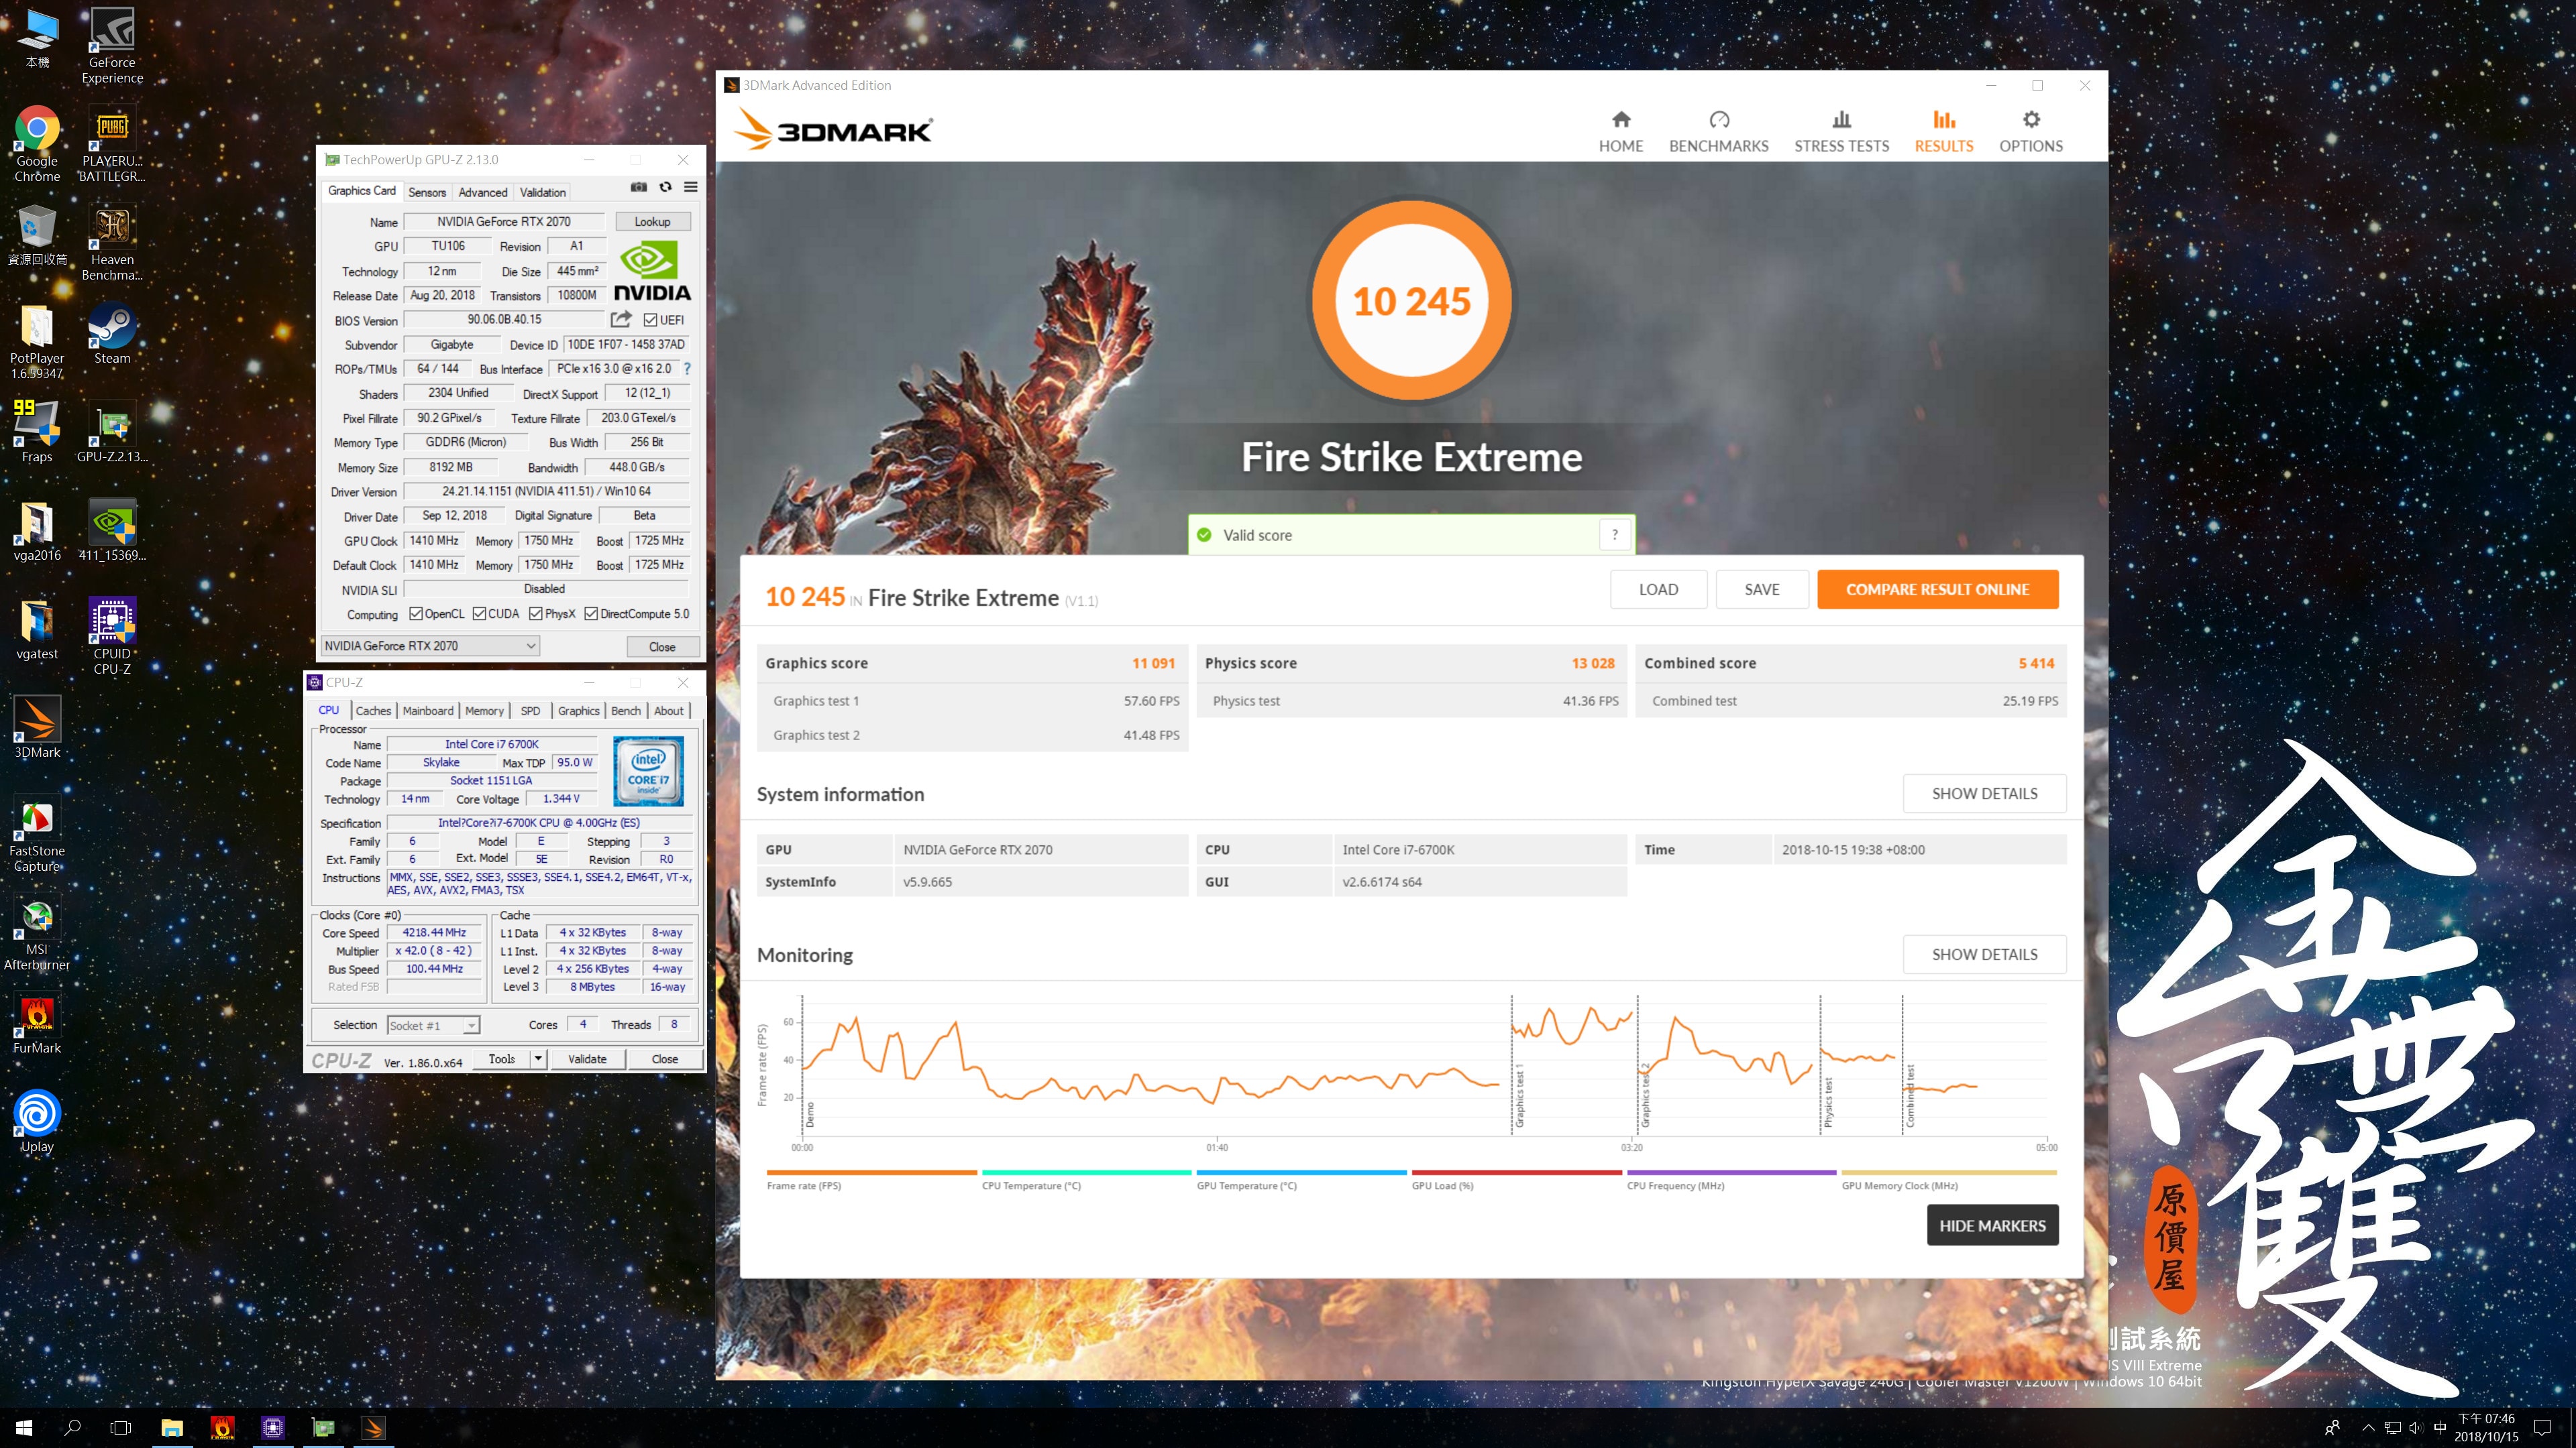Open BENCHMARKS section in 3DMark
2576x1448 pixels.
1719,131
